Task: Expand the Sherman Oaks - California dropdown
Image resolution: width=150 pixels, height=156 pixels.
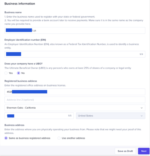Action: coord(75,108)
